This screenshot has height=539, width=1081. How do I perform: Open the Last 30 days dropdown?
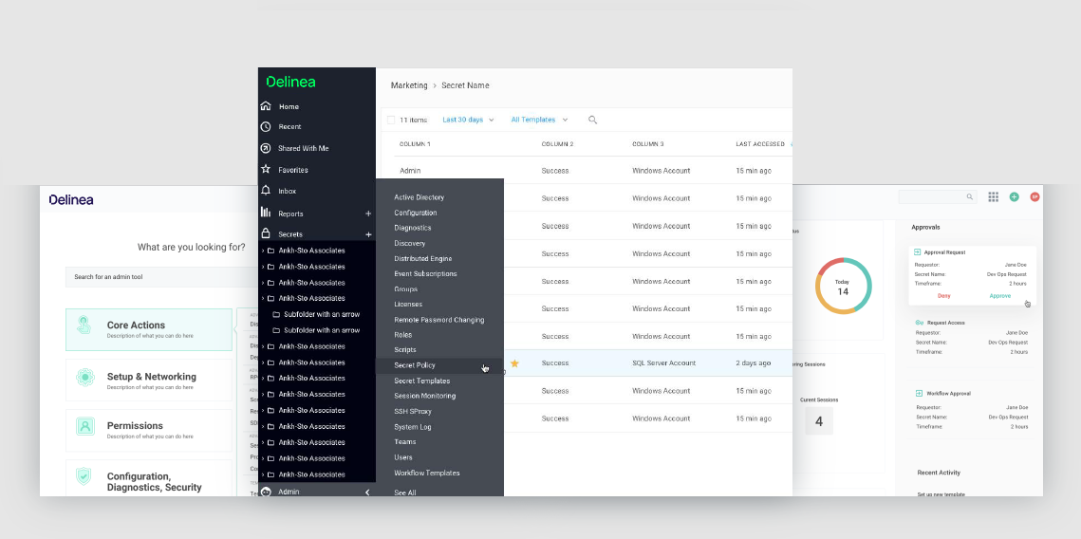point(468,120)
